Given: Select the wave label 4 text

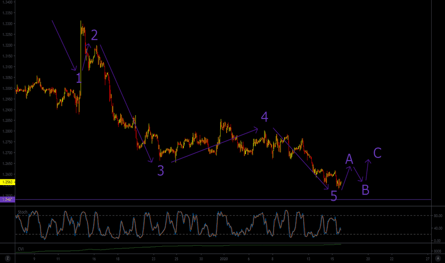Looking at the screenshot, I should coord(265,117).
